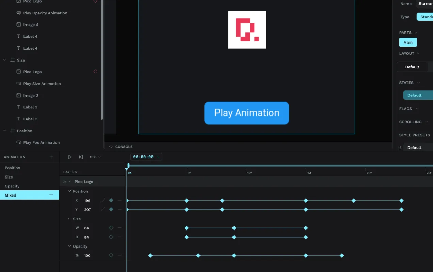Open easing curve for Y row
Screen dimensions: 433x272
pos(102,210)
